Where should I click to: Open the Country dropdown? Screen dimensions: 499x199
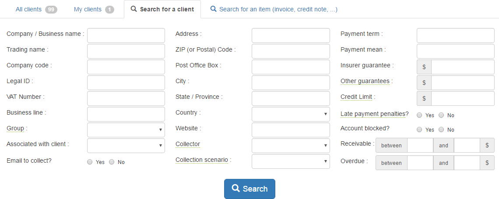[x=291, y=114]
